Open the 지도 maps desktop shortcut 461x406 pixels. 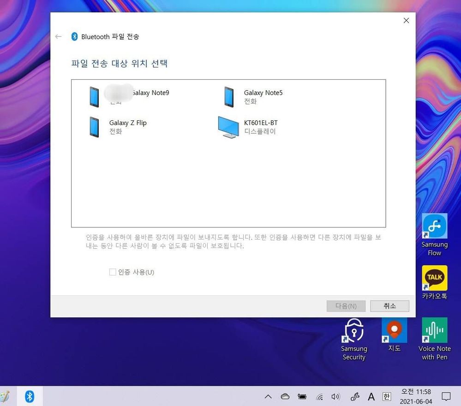pyautogui.click(x=394, y=334)
